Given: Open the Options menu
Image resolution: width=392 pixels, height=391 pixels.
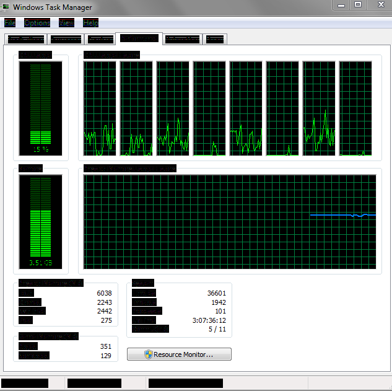Looking at the screenshot, I should (x=37, y=23).
